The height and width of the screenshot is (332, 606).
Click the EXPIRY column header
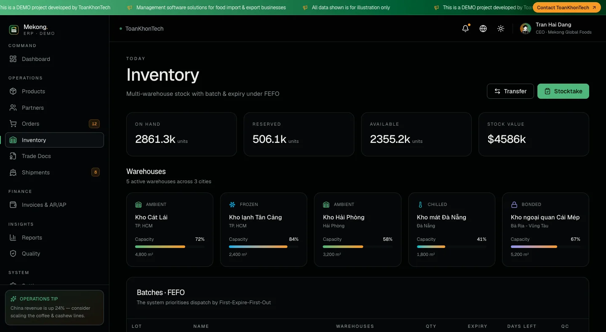click(478, 326)
